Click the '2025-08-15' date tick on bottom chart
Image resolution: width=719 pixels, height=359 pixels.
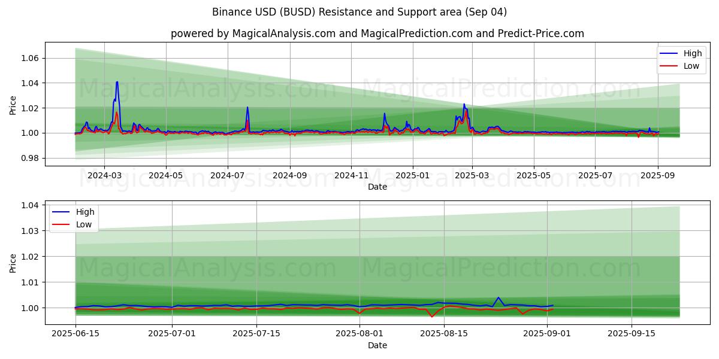tap(444, 334)
